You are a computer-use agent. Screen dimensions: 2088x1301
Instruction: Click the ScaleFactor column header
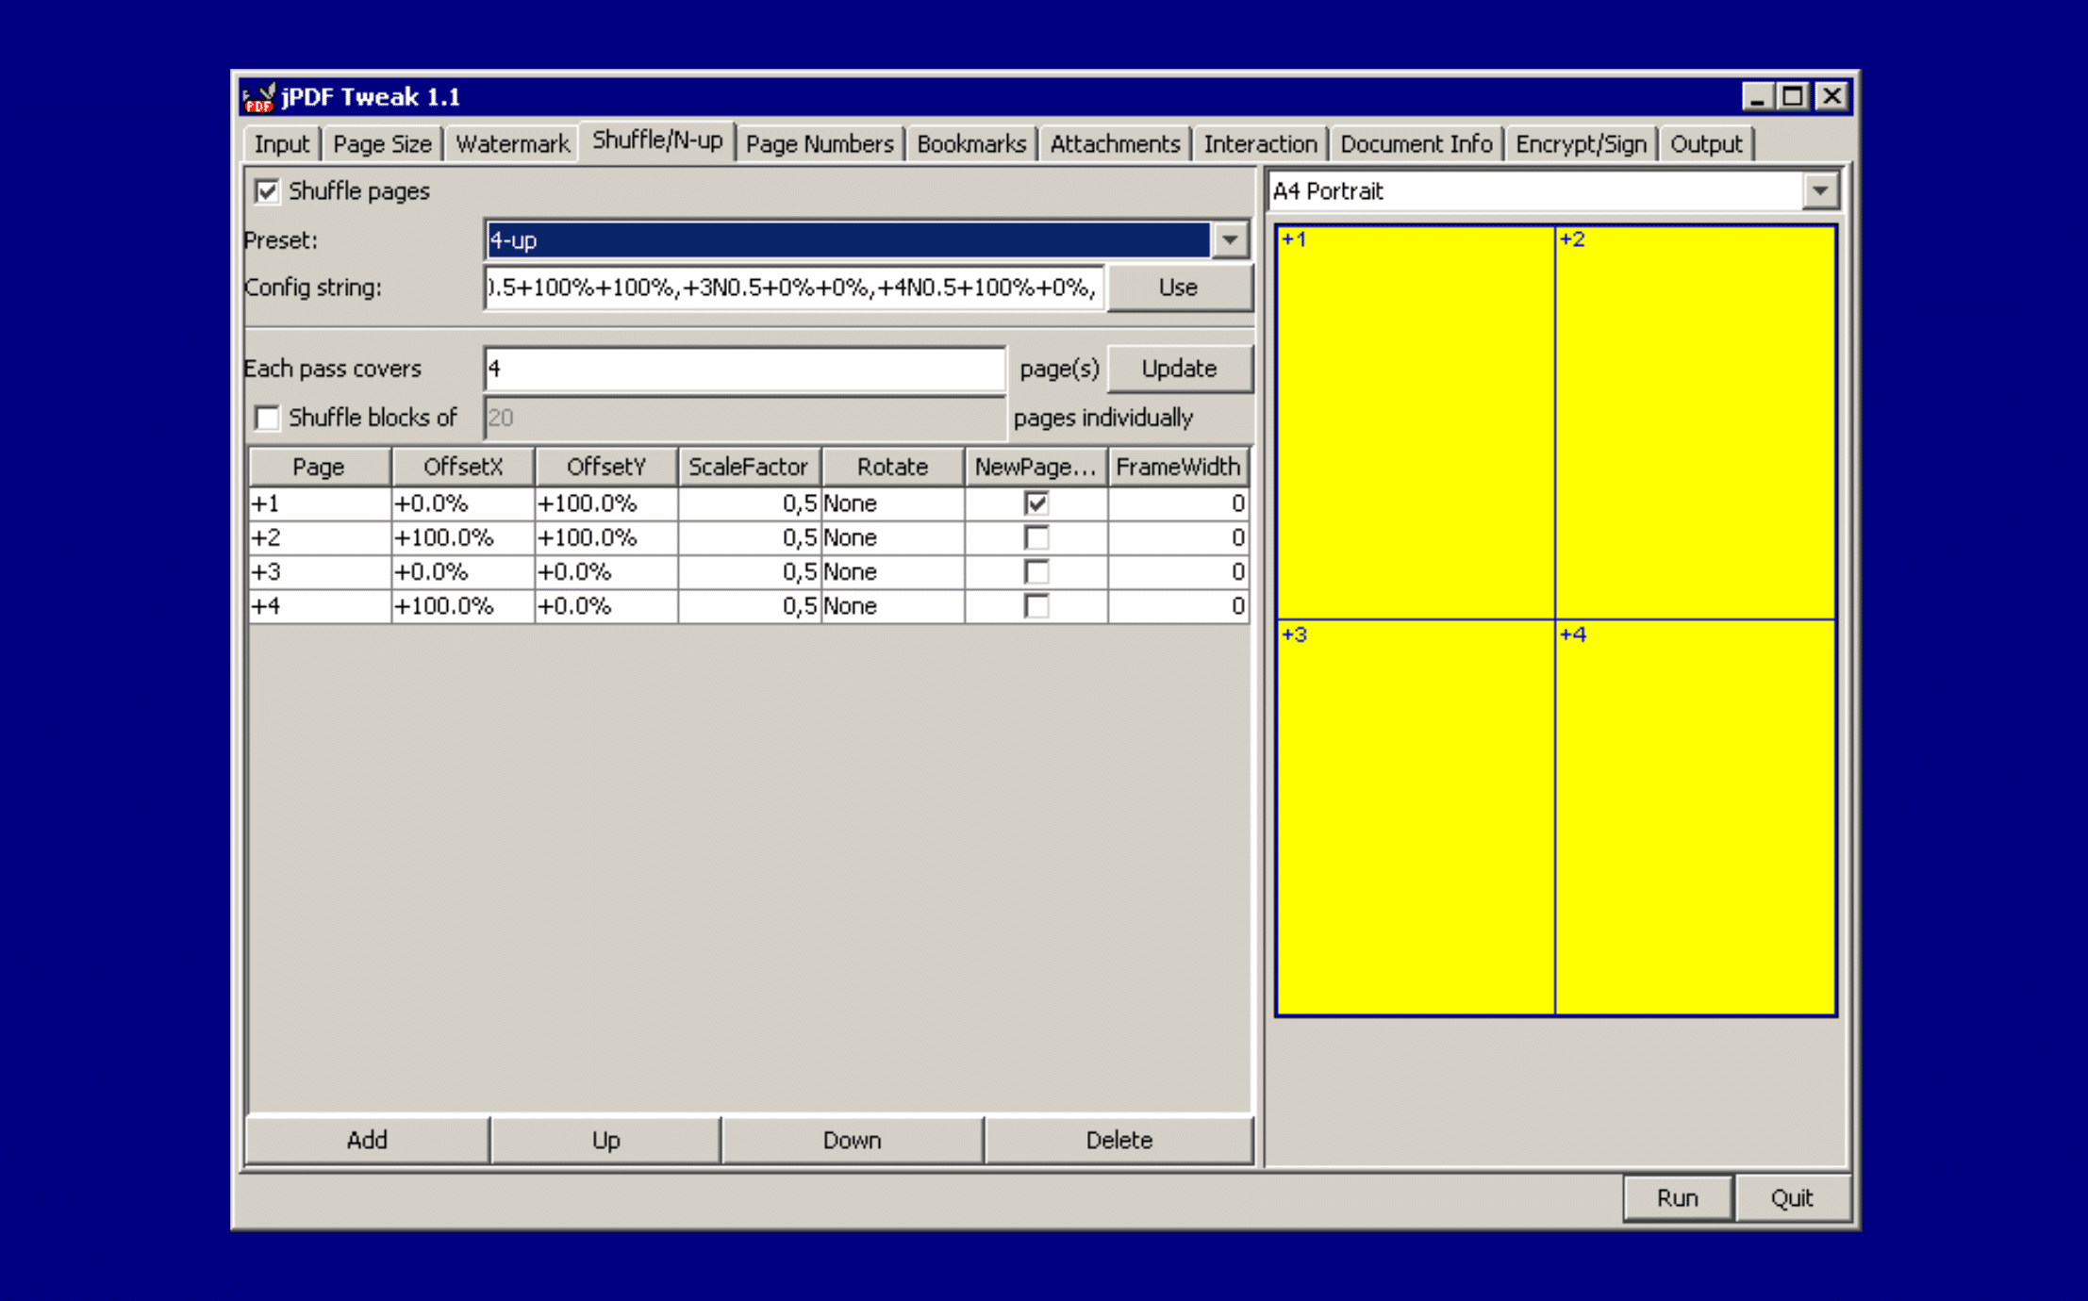(x=749, y=468)
